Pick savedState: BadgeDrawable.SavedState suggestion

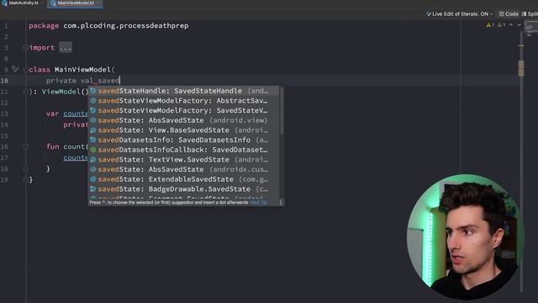184,189
